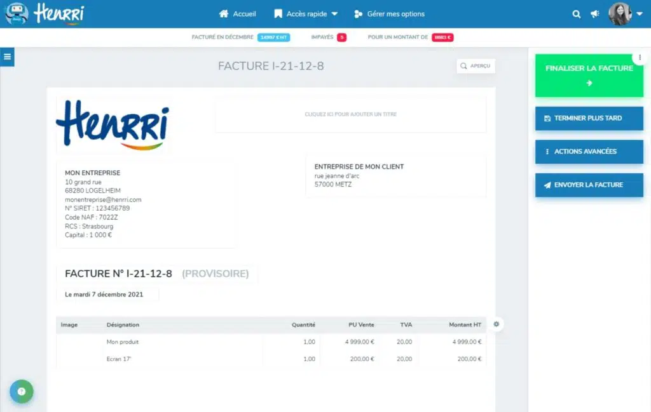Open the hamburger sidebar menu
Screen dimensions: 651x412
click(x=7, y=57)
